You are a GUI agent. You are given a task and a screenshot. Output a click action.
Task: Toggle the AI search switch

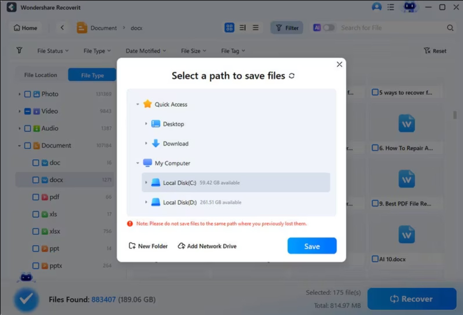pos(329,28)
